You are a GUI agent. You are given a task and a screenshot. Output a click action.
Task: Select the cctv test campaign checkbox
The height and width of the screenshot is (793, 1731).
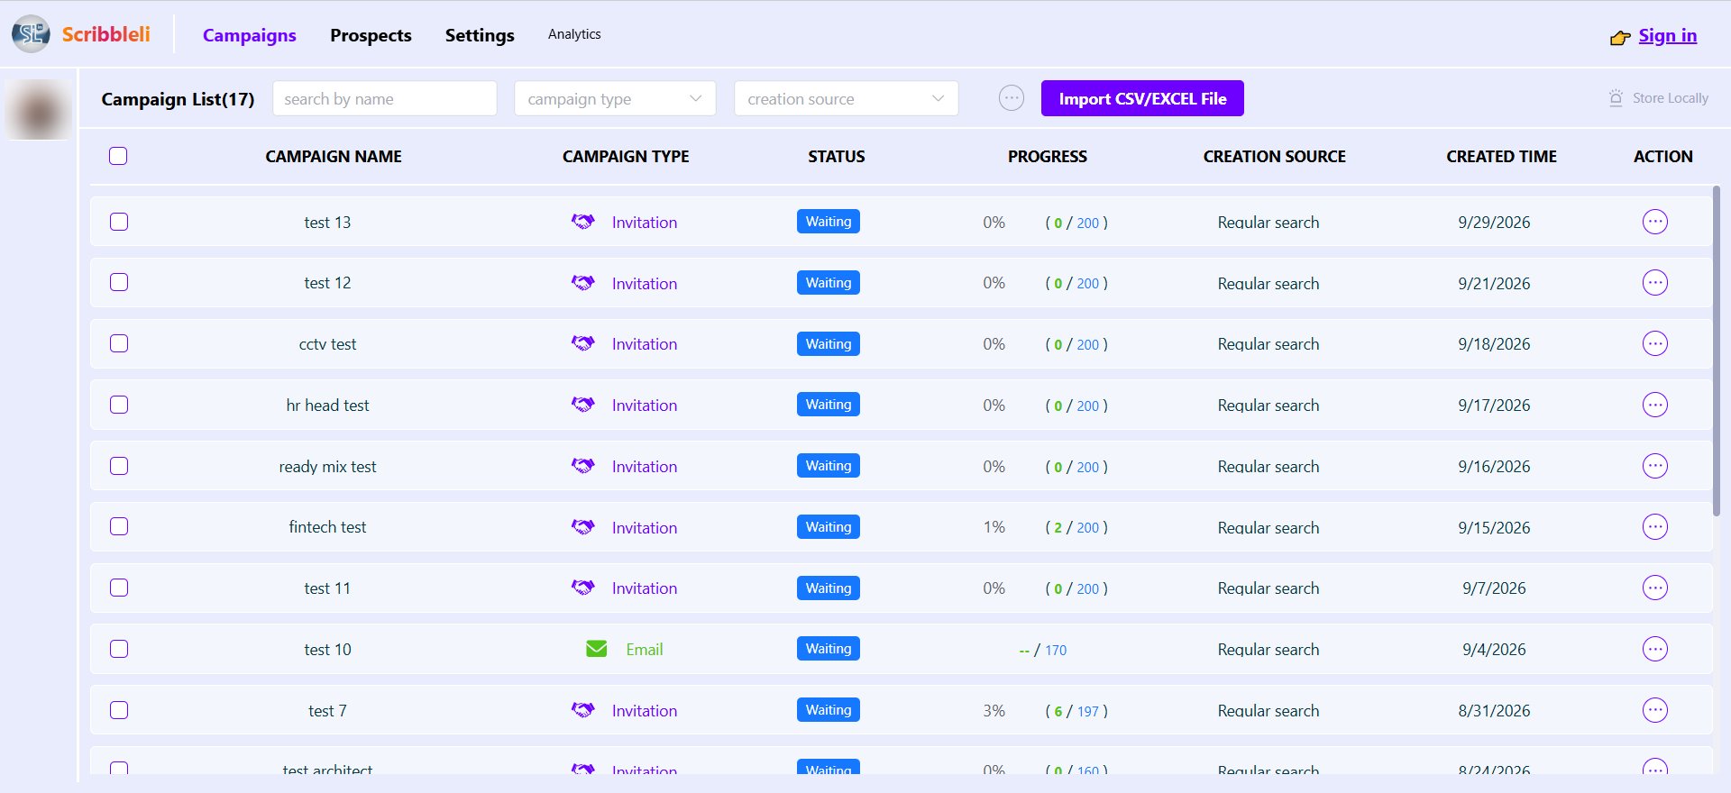point(119,343)
